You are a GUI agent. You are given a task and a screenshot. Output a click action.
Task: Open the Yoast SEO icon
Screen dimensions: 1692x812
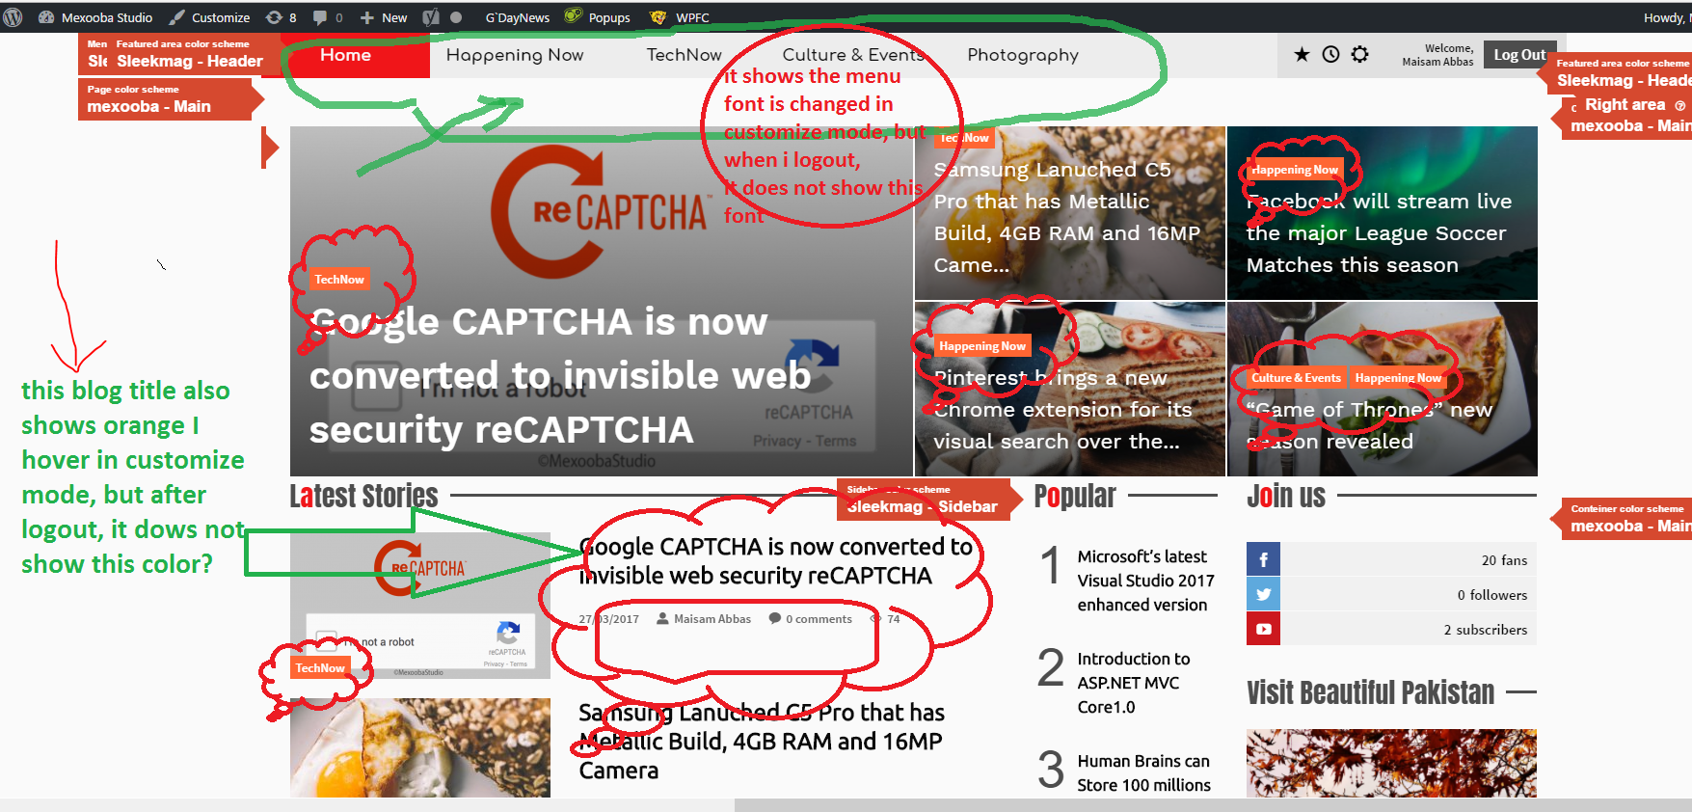[x=431, y=17]
